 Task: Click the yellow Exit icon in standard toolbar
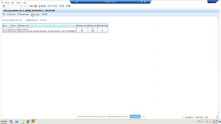(x=33, y=6)
